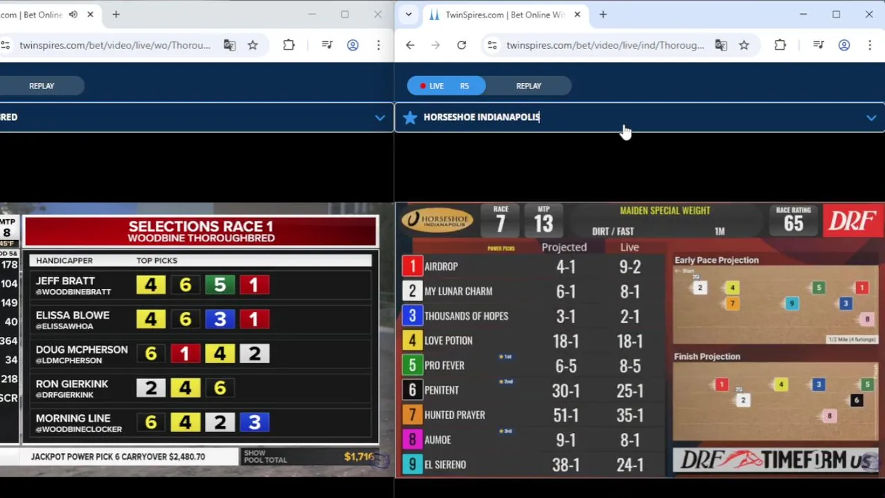The width and height of the screenshot is (885, 498).
Task: Click the DRF logo in Horseshoe video
Action: (852, 221)
